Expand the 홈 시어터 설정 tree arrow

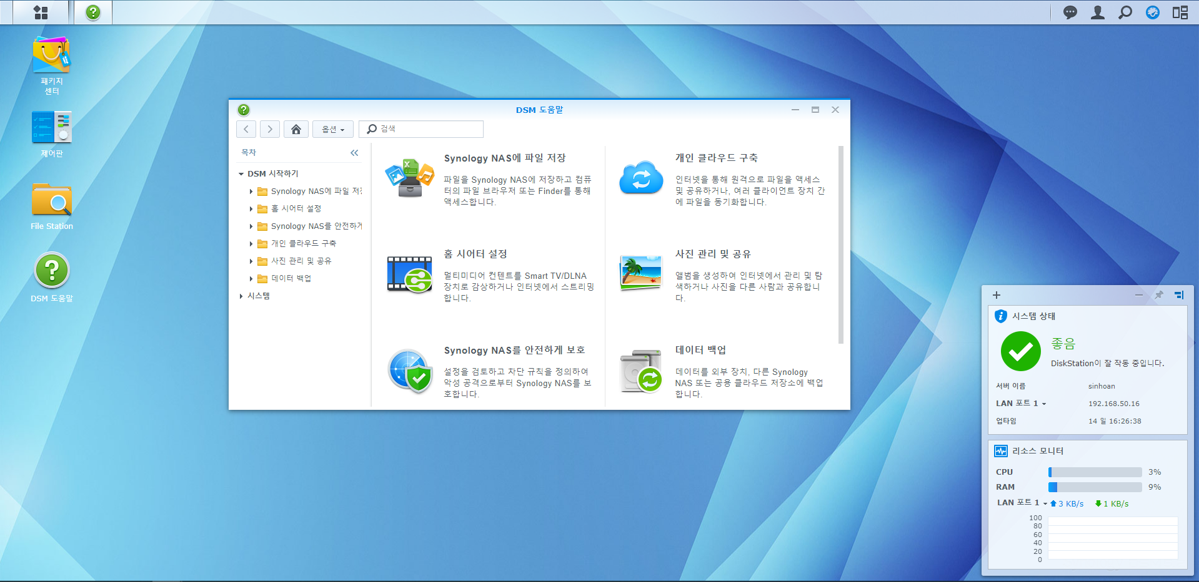click(x=251, y=209)
